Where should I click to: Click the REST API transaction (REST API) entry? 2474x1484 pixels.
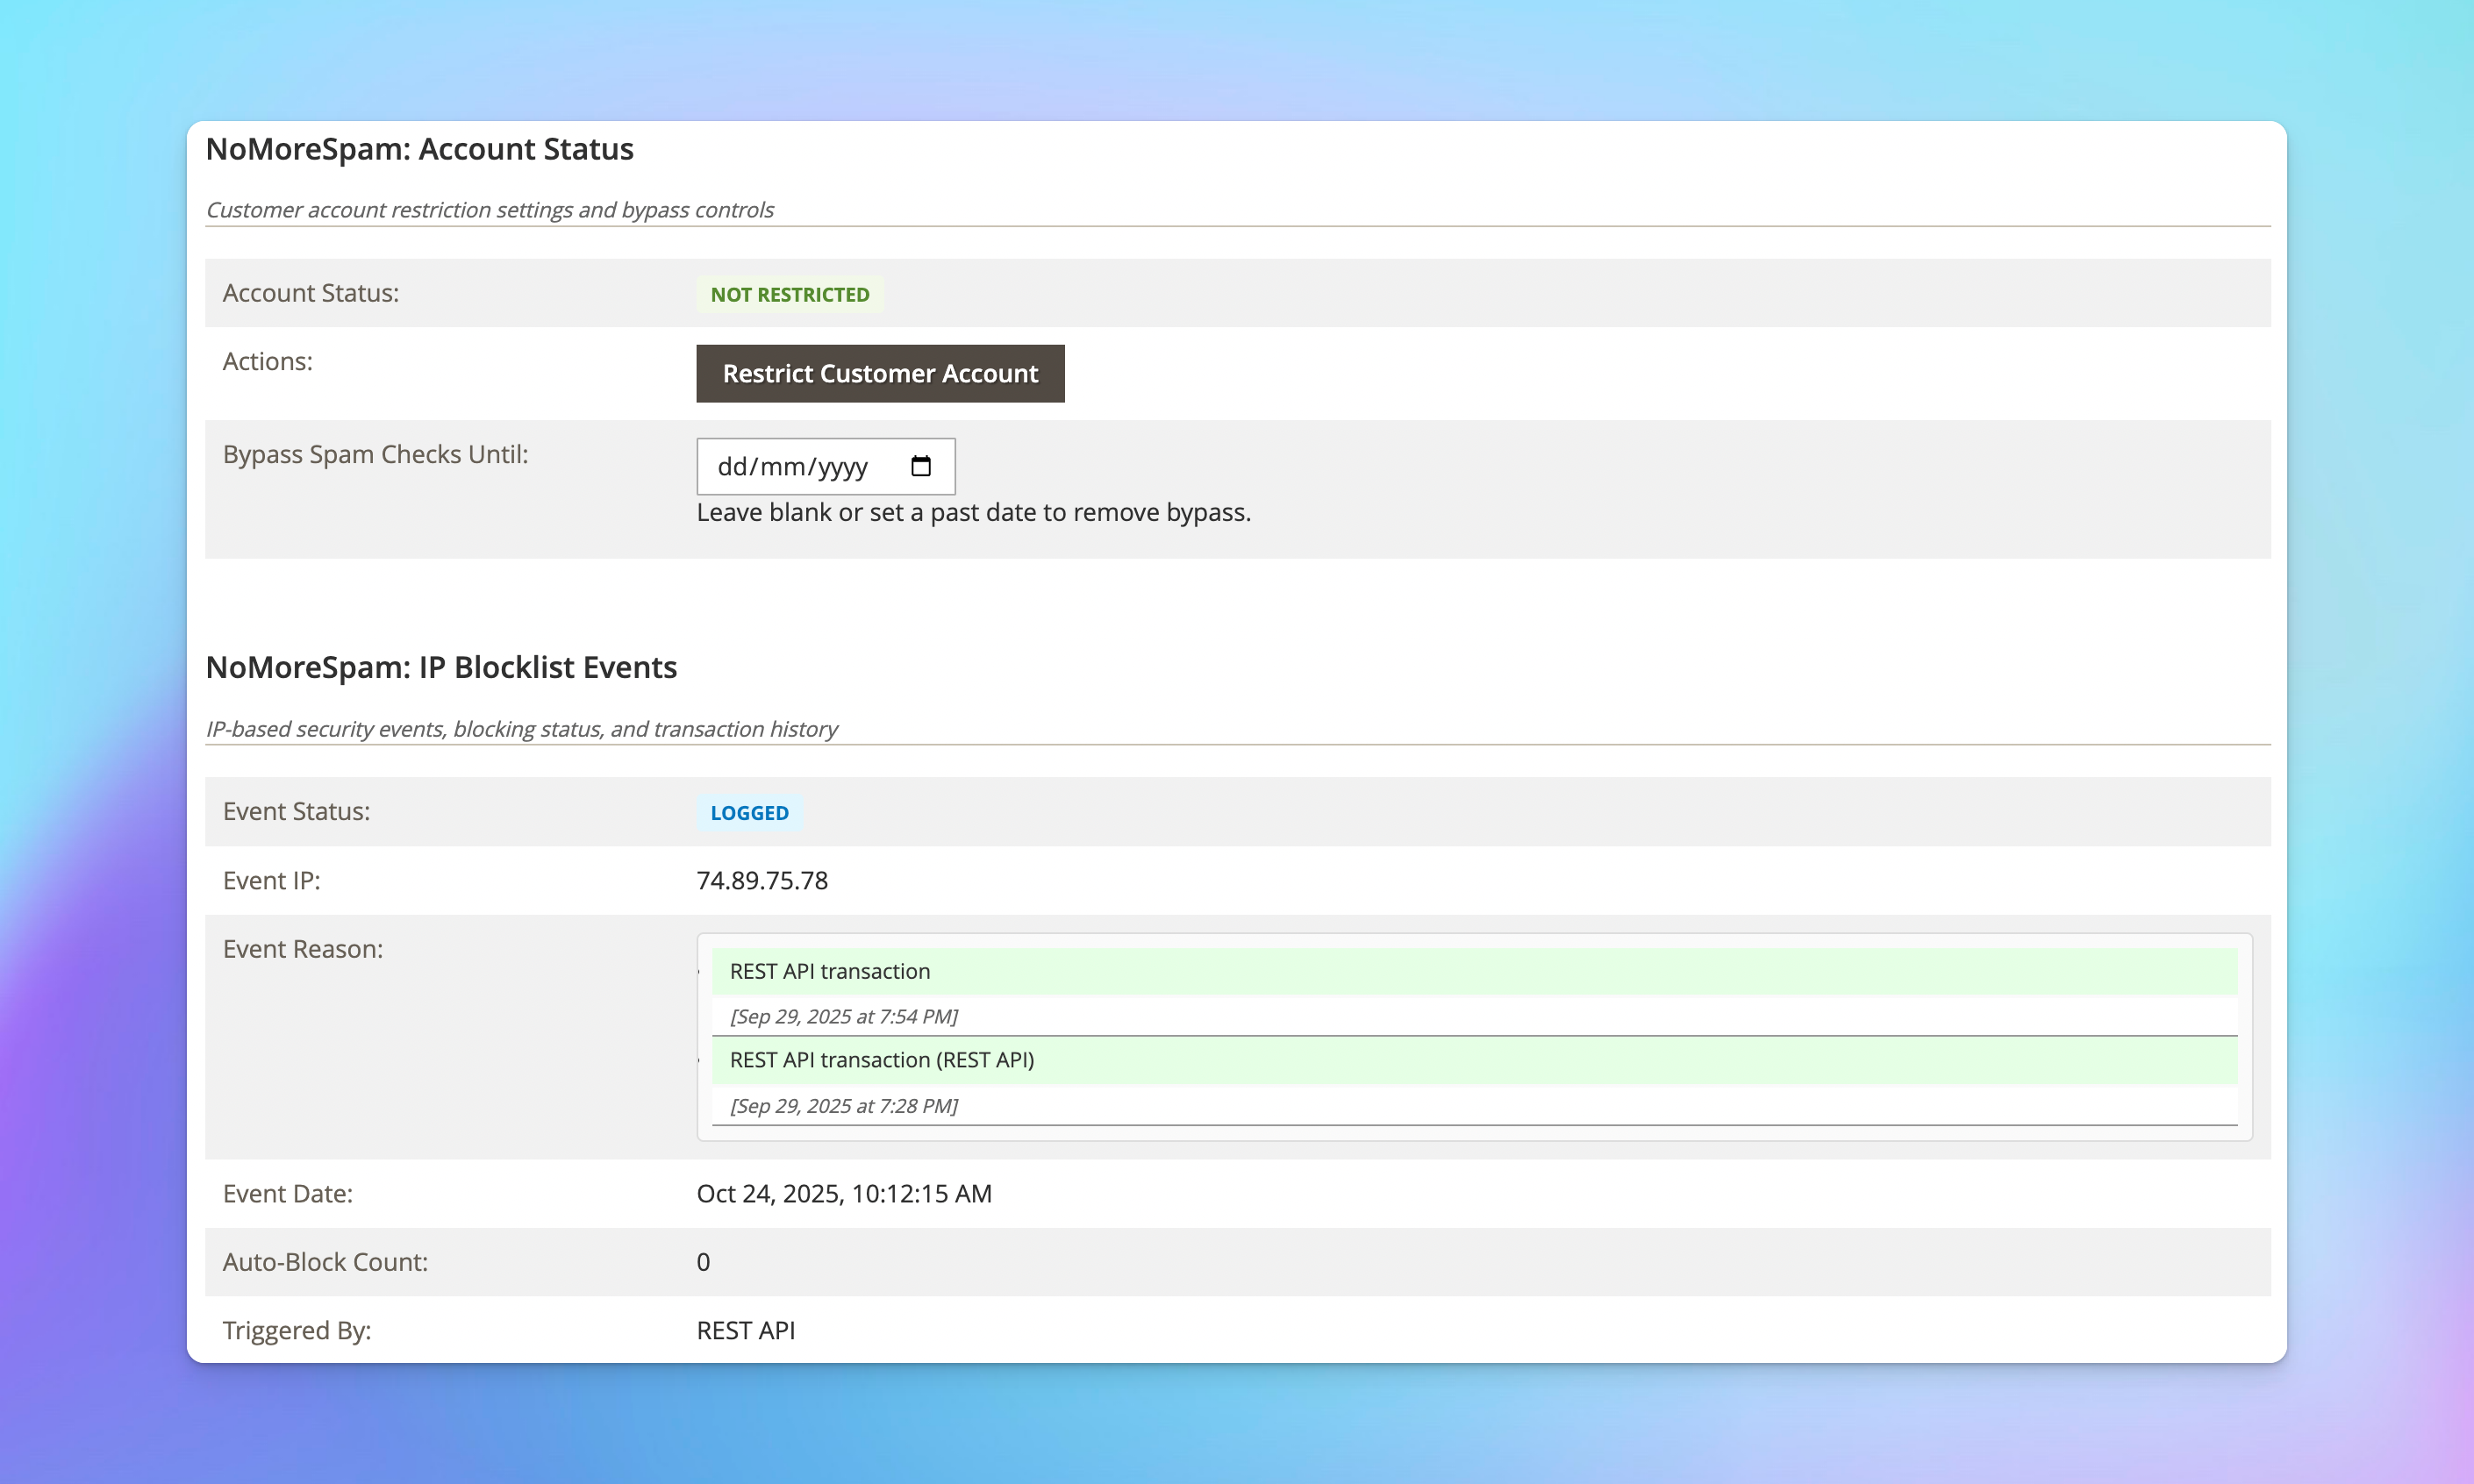click(882, 1060)
